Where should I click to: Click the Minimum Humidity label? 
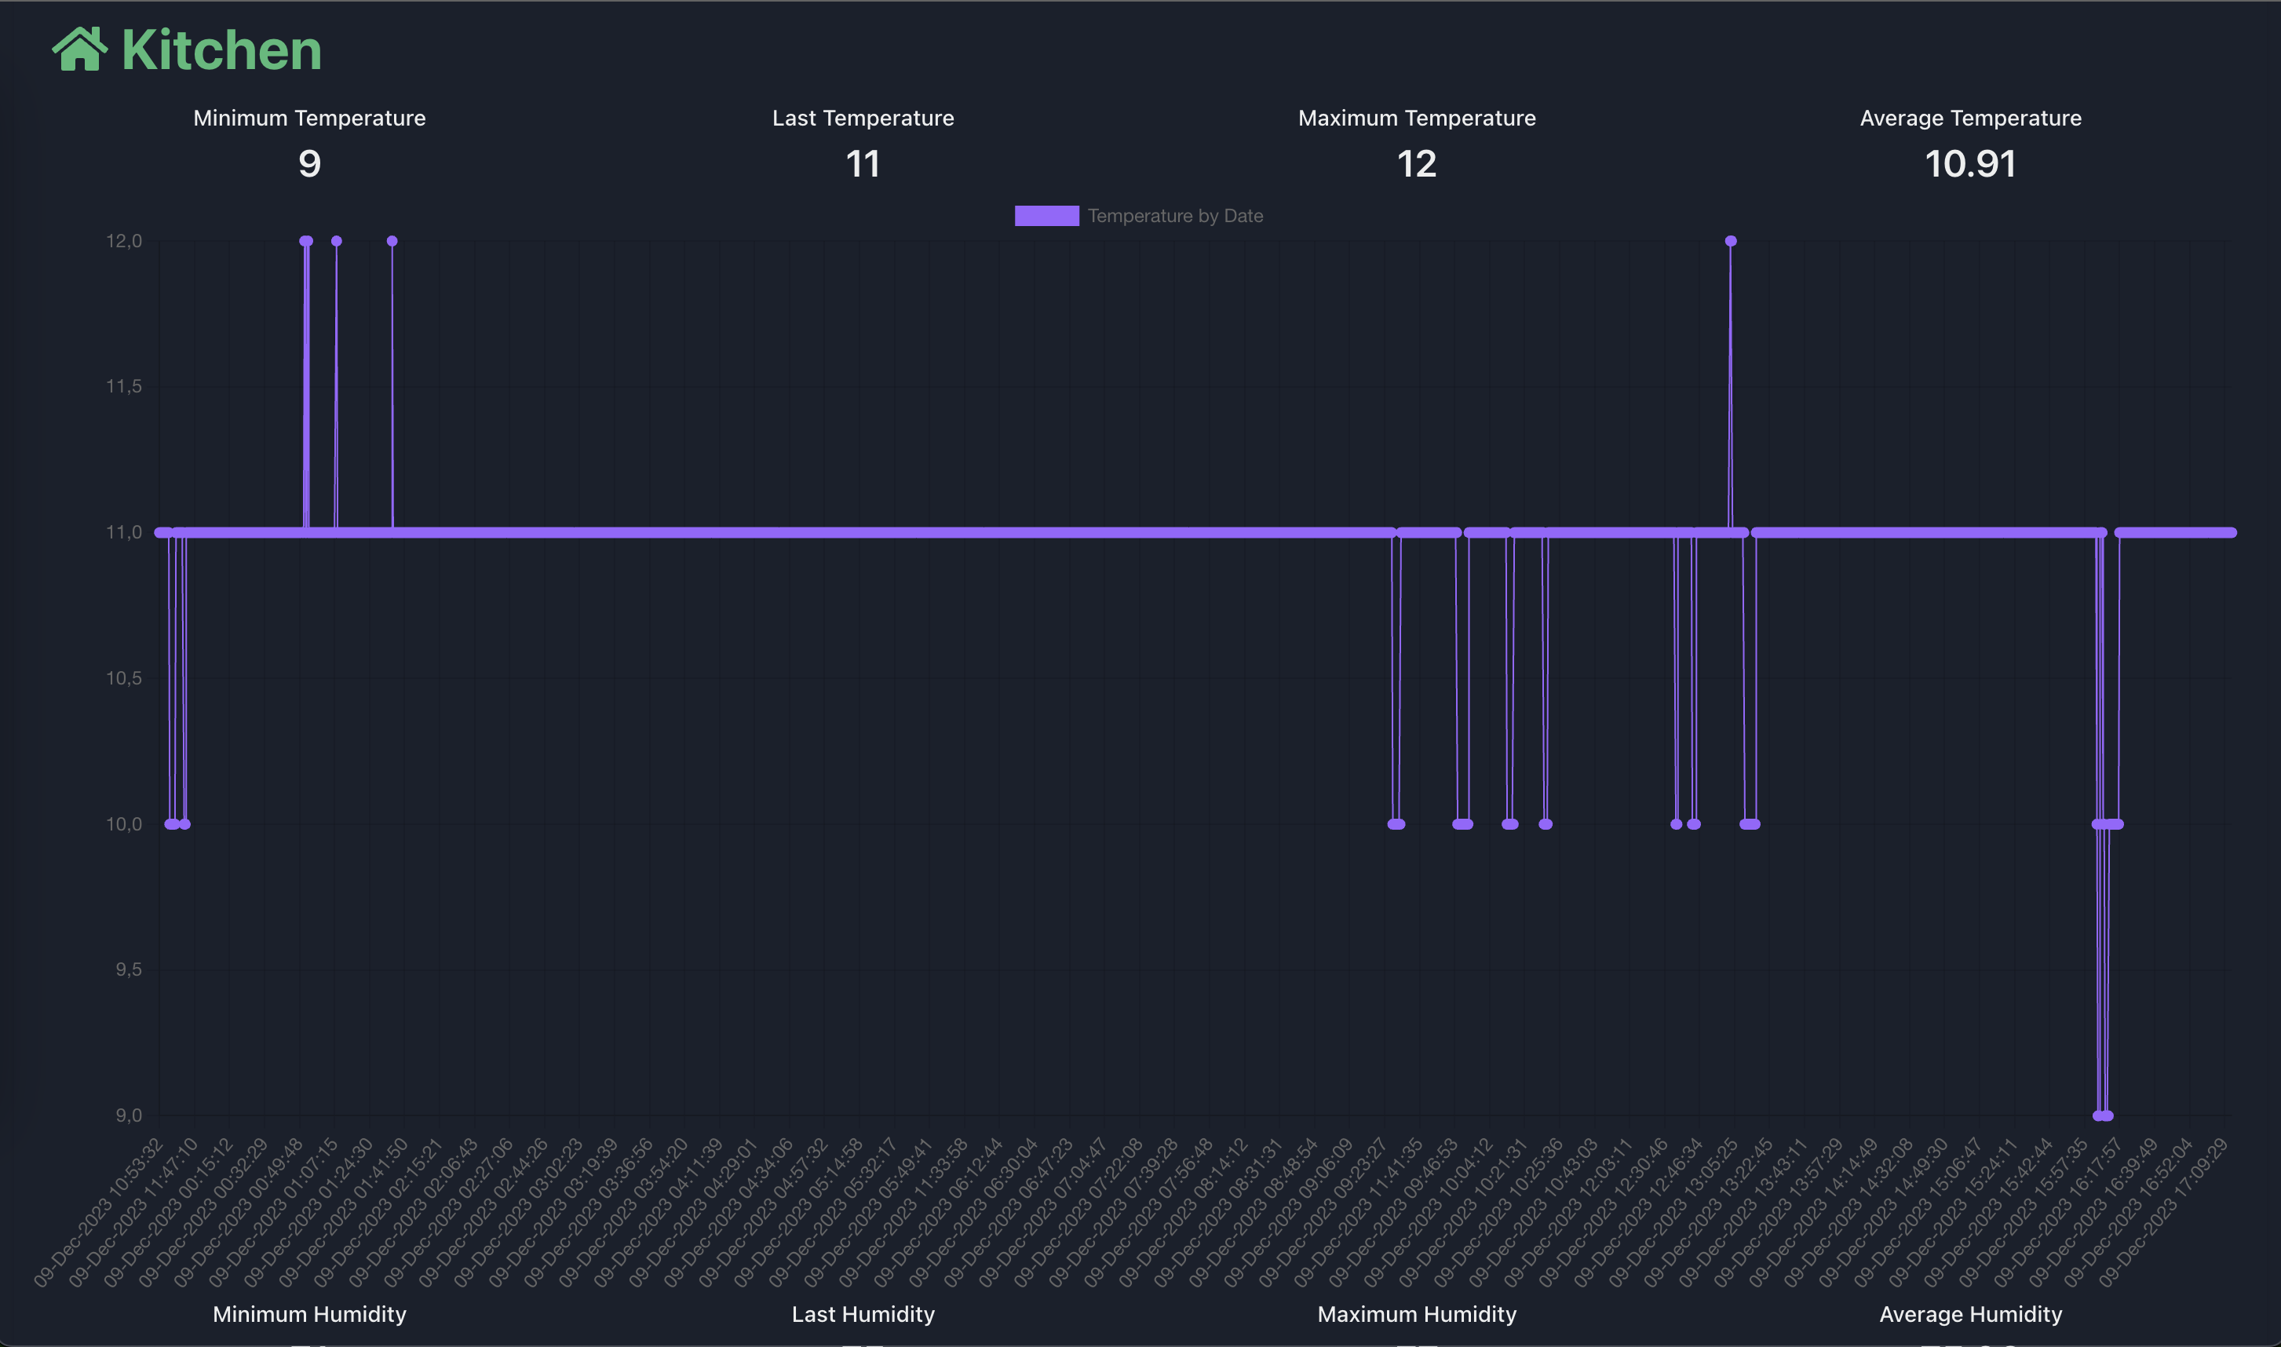click(x=309, y=1314)
